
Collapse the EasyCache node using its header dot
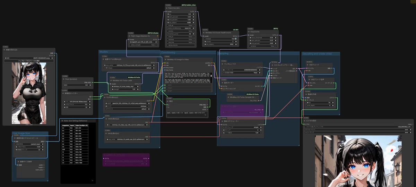(x=249, y=32)
